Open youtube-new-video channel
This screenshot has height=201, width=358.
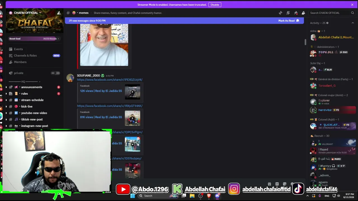pyautogui.click(x=35, y=113)
